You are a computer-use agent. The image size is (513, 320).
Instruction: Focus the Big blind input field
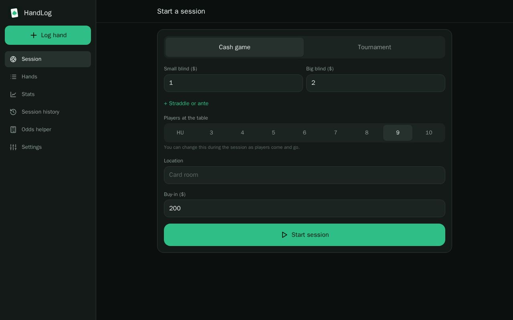pyautogui.click(x=376, y=83)
